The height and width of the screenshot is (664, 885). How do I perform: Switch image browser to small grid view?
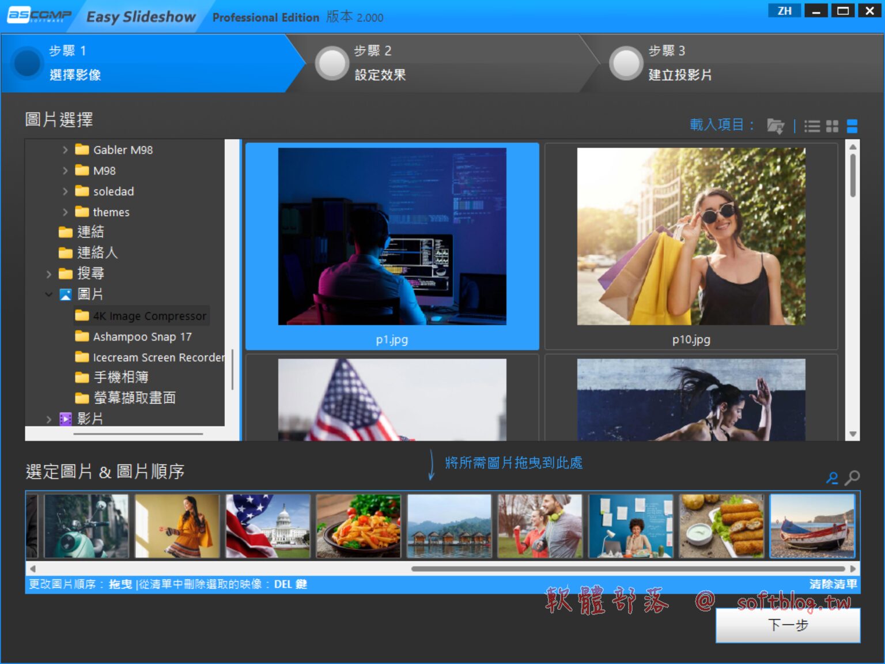click(832, 126)
